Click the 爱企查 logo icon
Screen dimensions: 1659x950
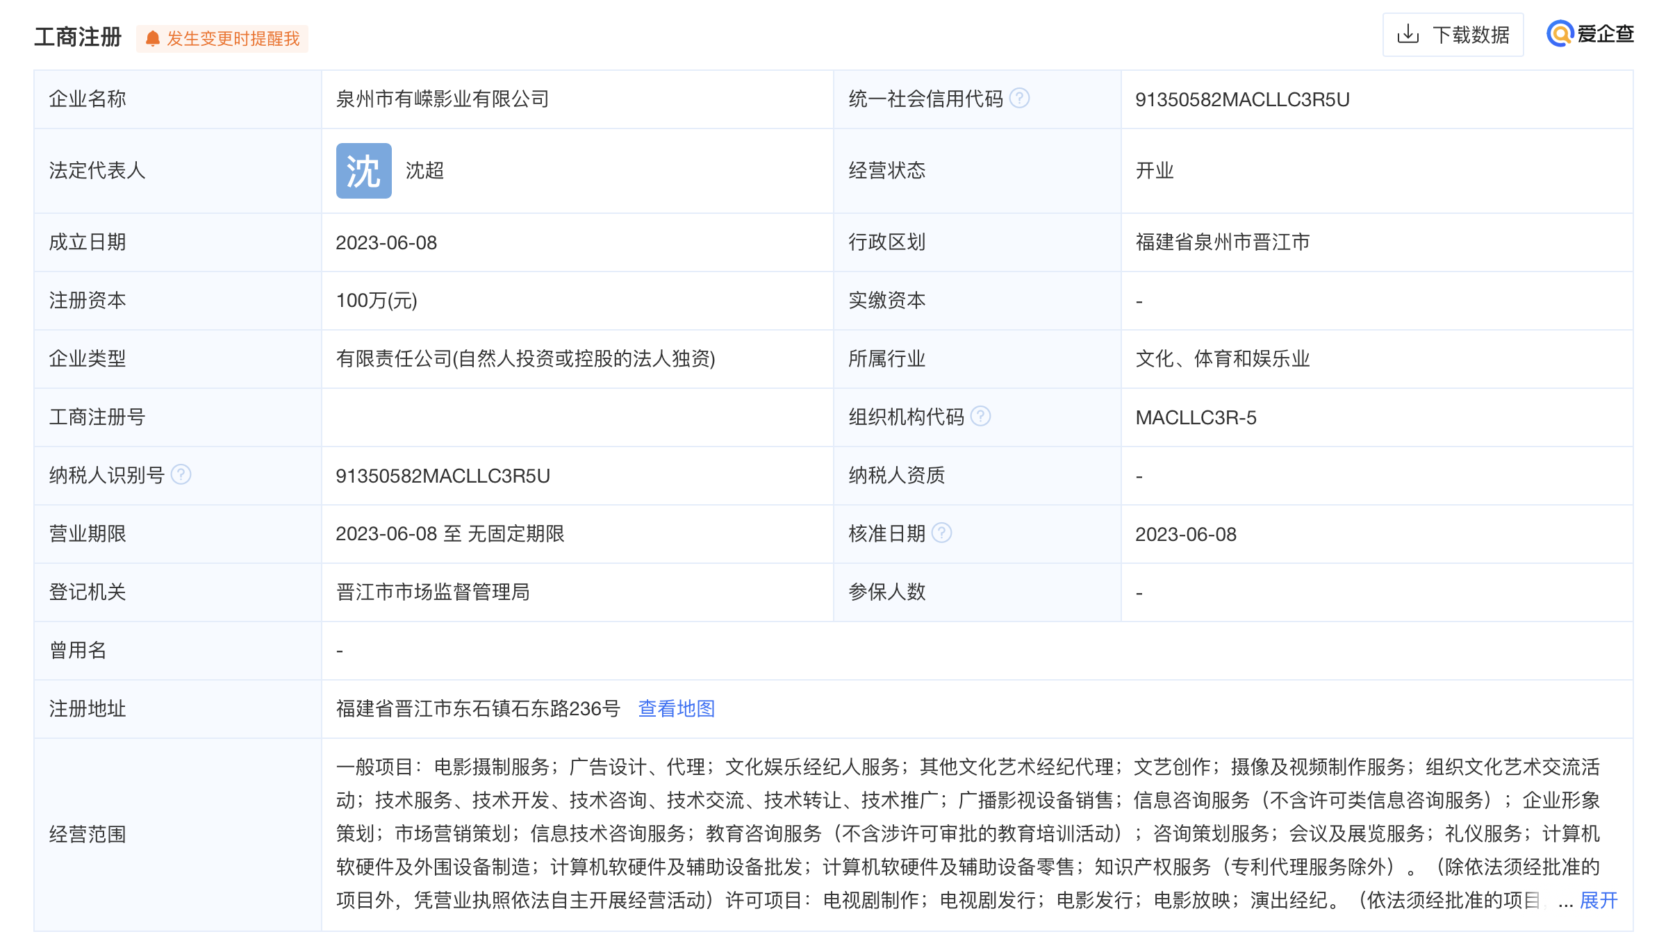click(1560, 33)
